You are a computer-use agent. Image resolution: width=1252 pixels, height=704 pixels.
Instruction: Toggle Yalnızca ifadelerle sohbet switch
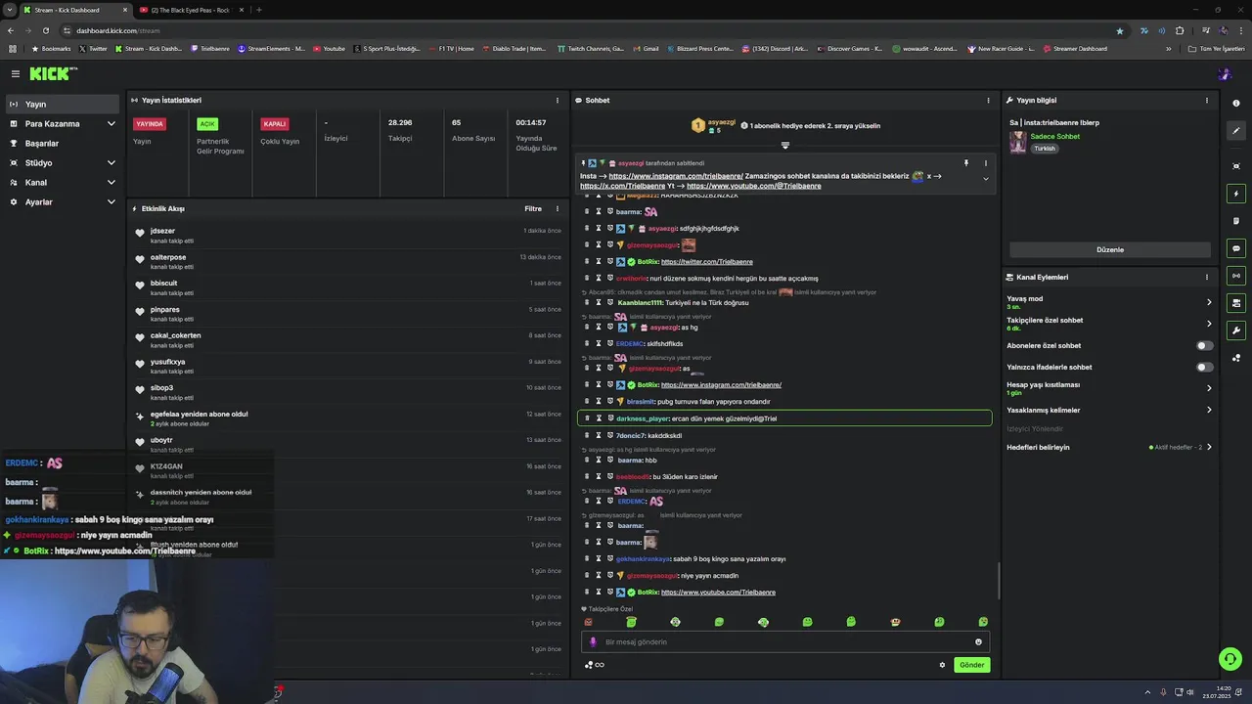click(x=1205, y=367)
